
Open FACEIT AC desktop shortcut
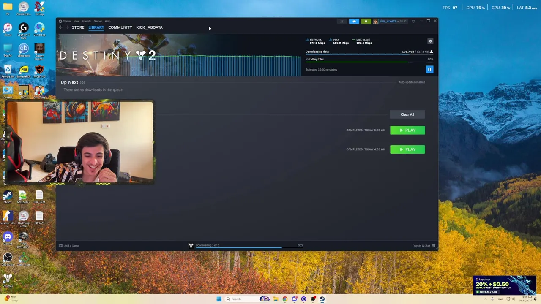[x=39, y=71]
